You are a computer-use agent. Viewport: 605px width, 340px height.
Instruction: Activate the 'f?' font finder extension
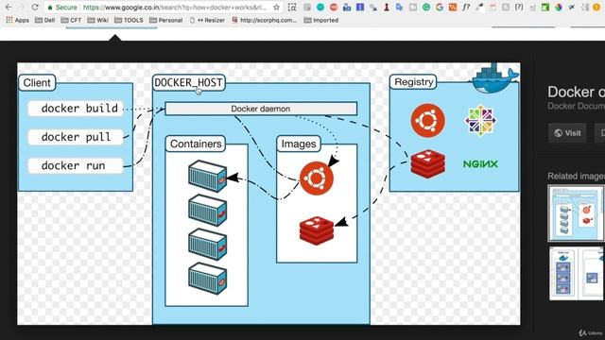[x=466, y=7]
